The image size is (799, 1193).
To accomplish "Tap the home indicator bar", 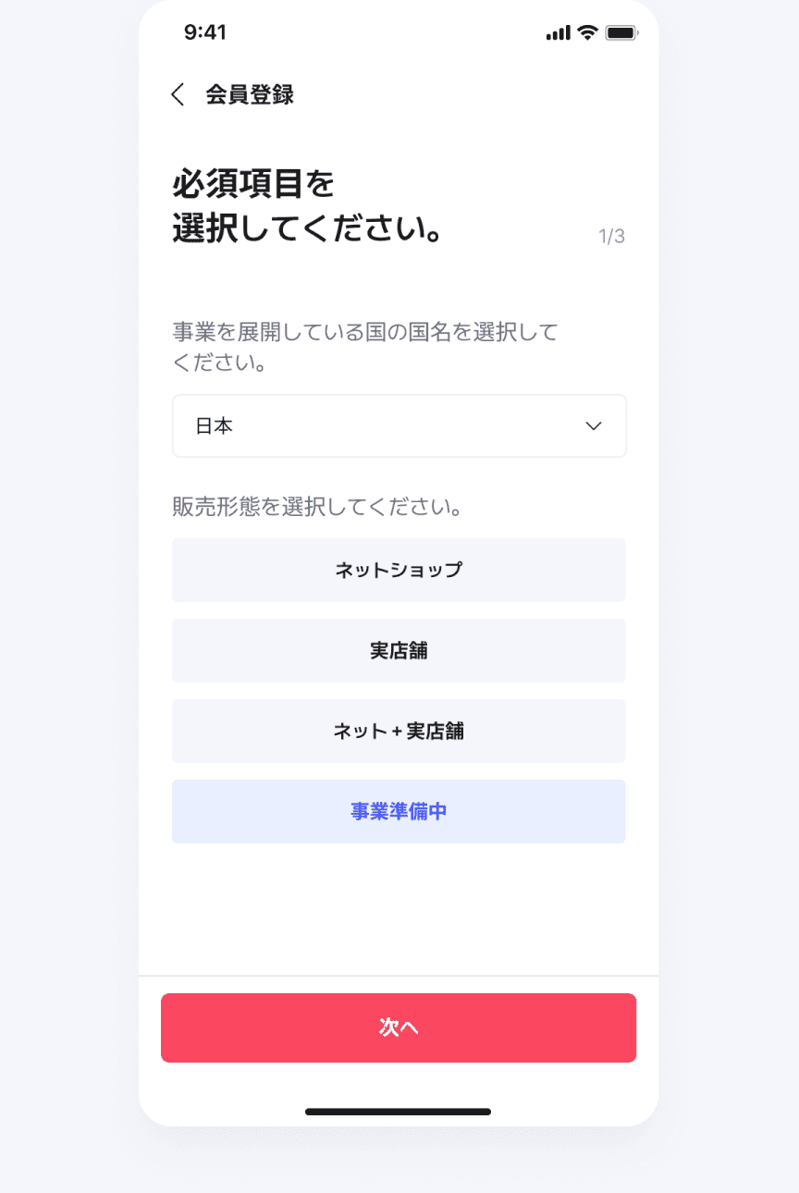I will pyautogui.click(x=399, y=1112).
